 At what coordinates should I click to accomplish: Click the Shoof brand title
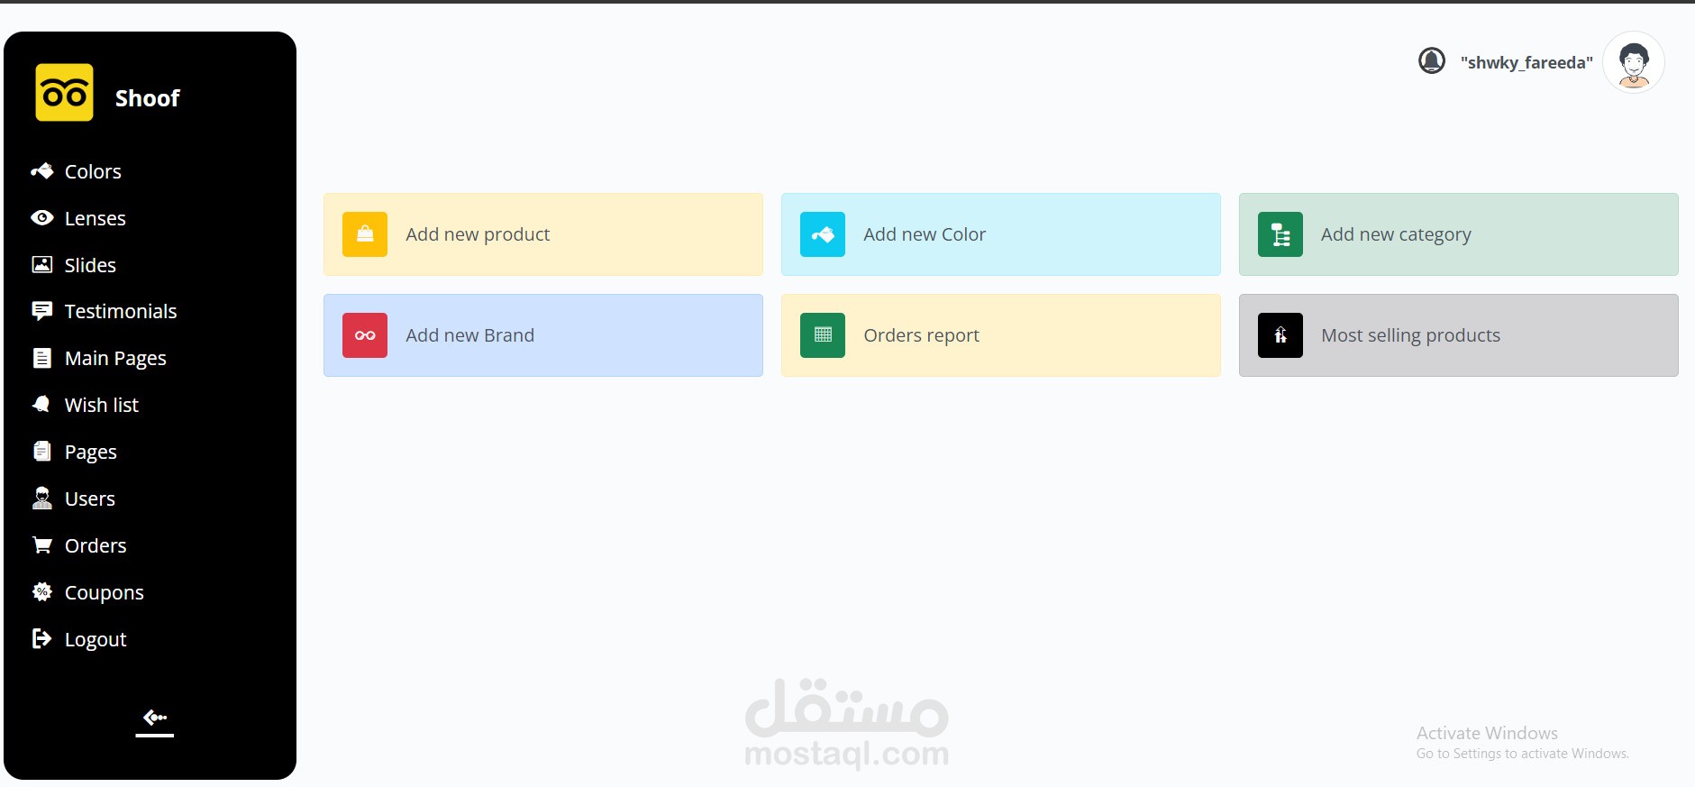[148, 98]
